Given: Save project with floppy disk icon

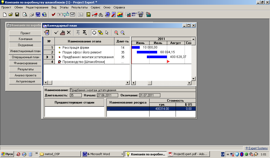Looking at the screenshot, I should point(17,14).
